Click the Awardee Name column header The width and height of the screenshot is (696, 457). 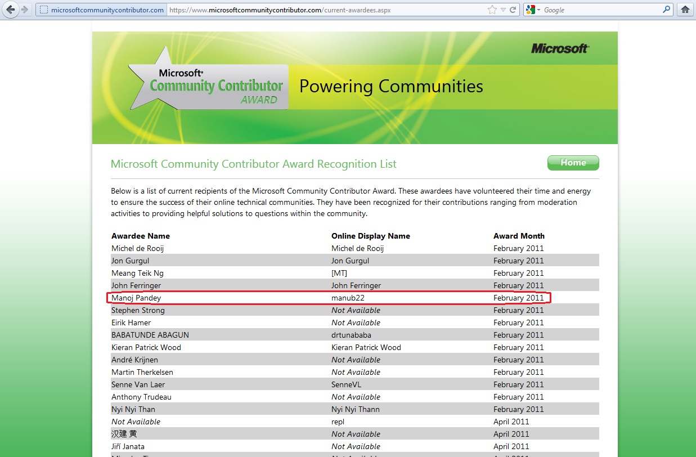click(141, 236)
